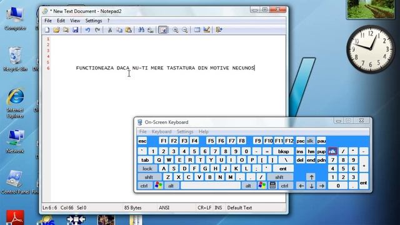This screenshot has width=400, height=225.
Task: Toggle the lock (Caps Lock) key
Action: click(147, 169)
